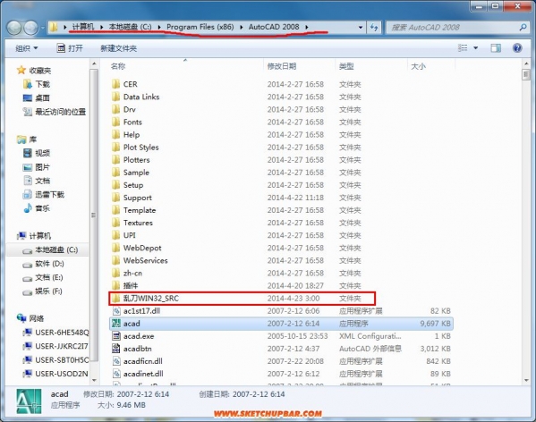Click the Back navigation arrow button
Screen dimensions: 536x422
14,28
